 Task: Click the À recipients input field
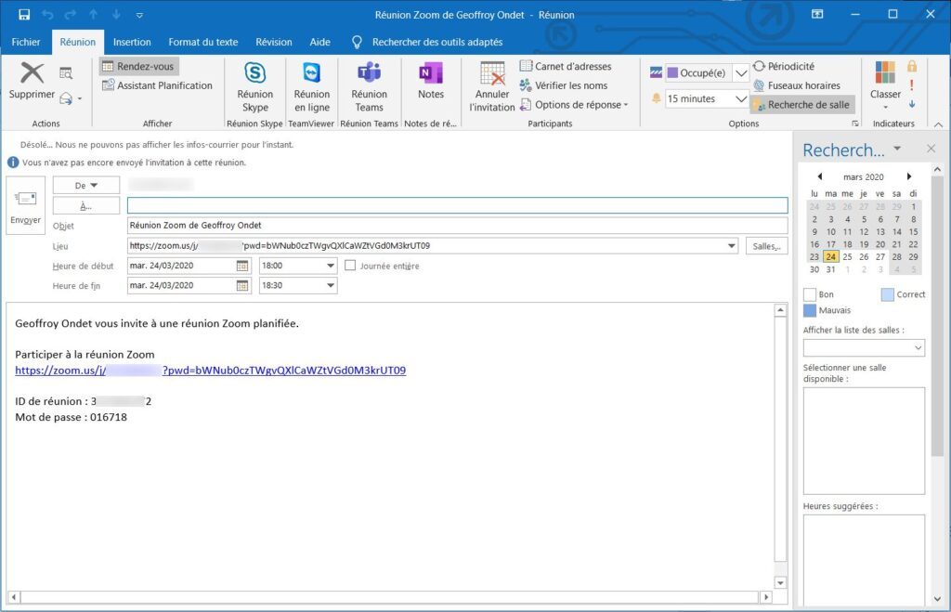[457, 205]
